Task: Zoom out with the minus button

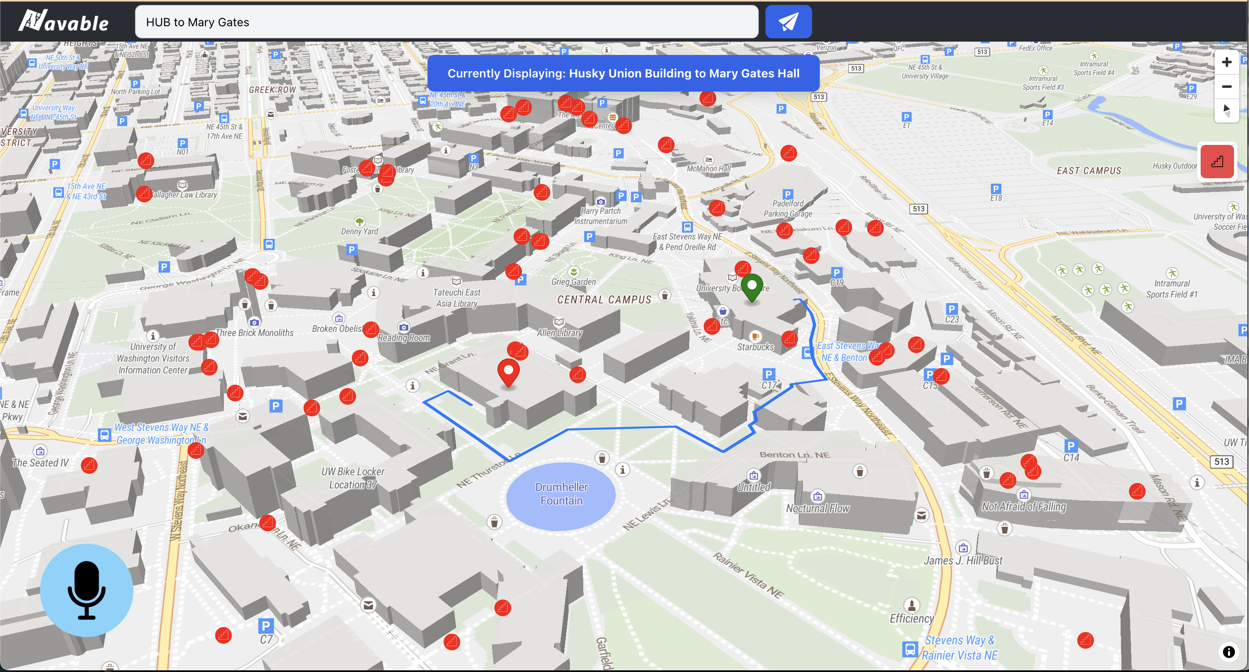Action: tap(1226, 87)
